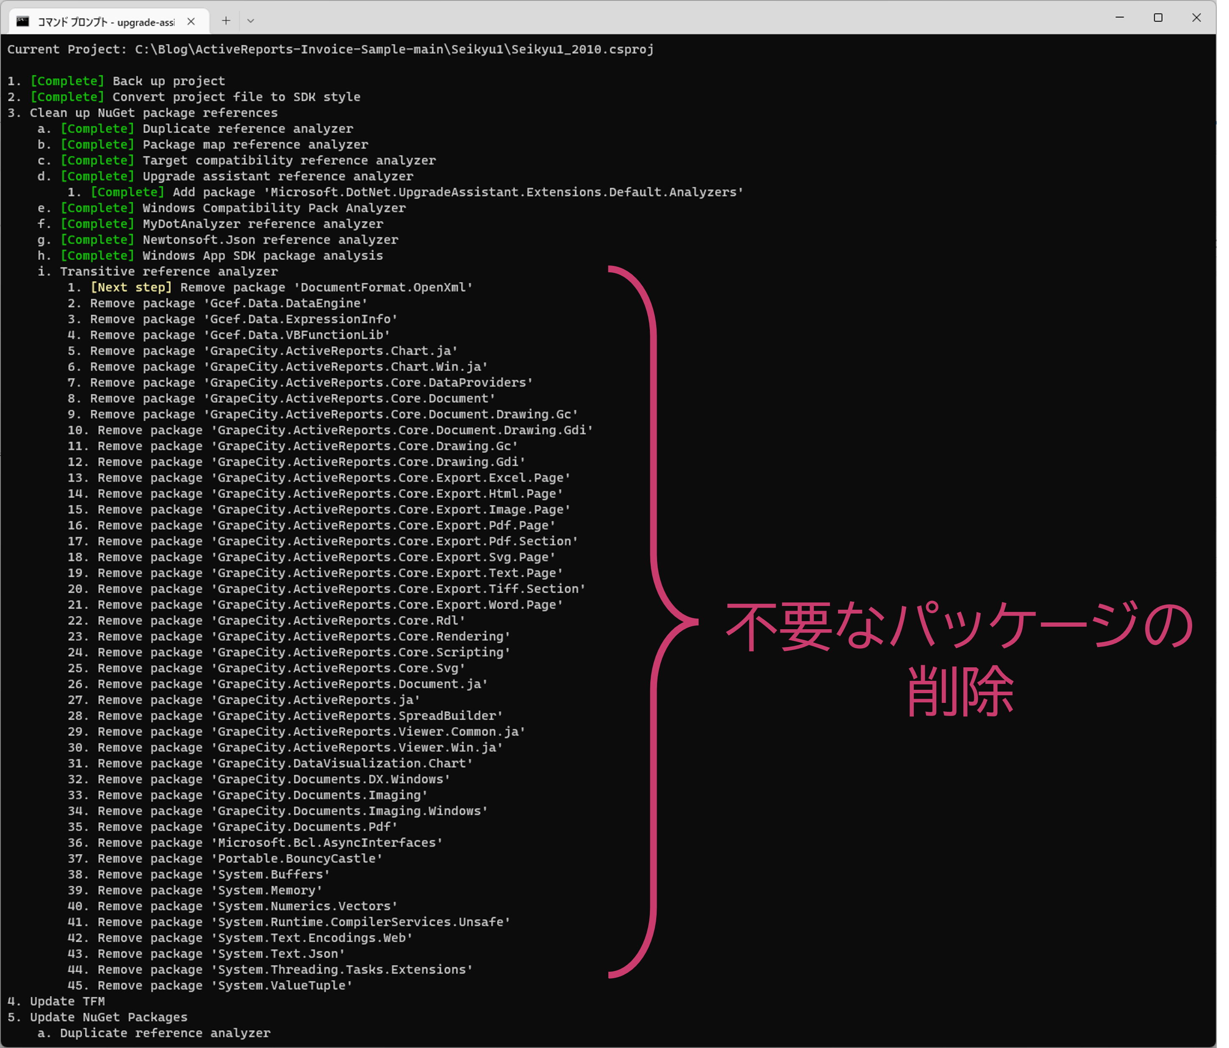This screenshot has height=1048, width=1229.
Task: Open a new terminal tab
Action: (x=226, y=21)
